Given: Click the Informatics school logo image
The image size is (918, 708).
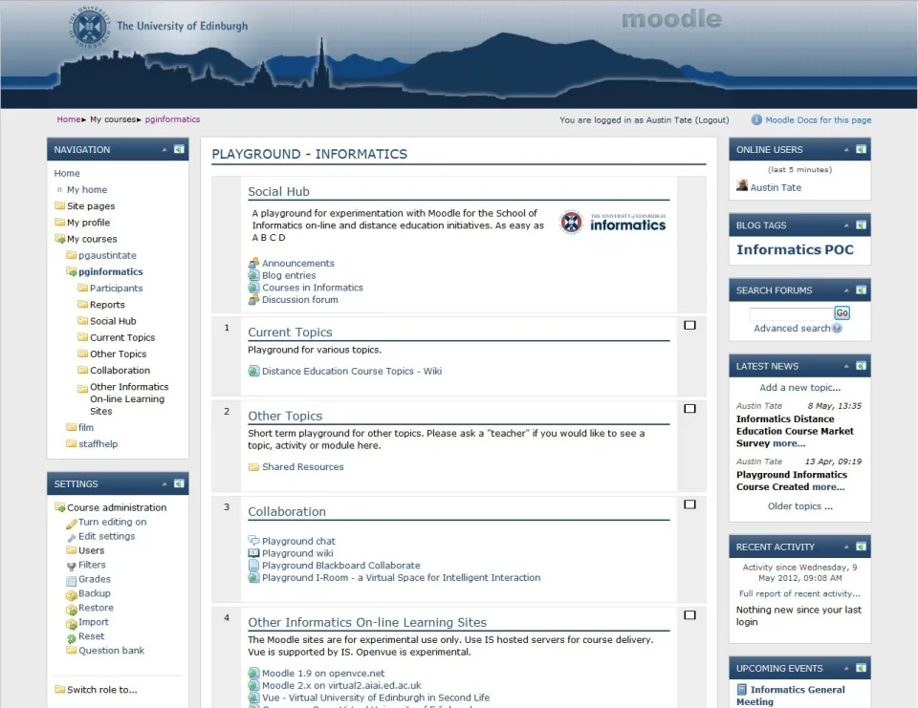Looking at the screenshot, I should click(x=612, y=223).
